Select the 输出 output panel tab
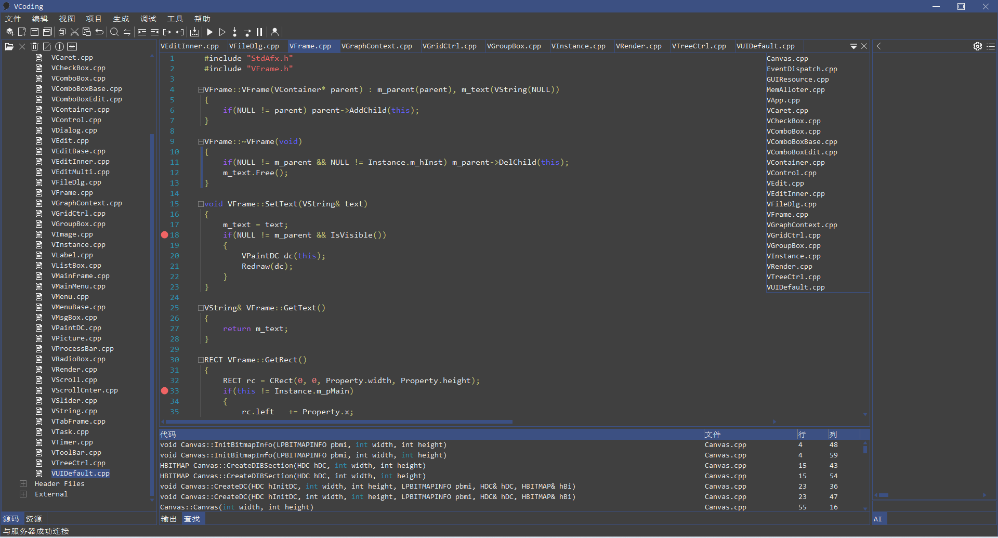The image size is (998, 538). pos(168,519)
